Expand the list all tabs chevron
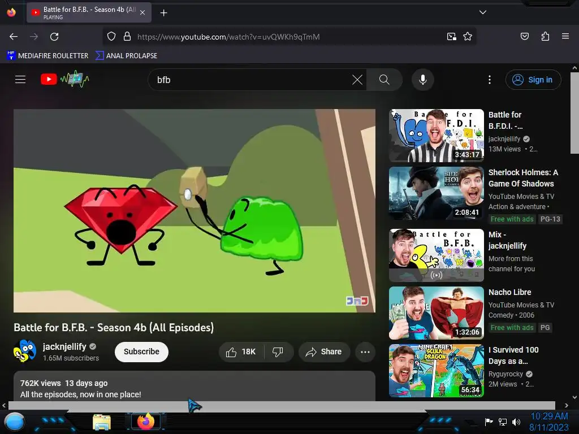Image resolution: width=579 pixels, height=434 pixels. coord(483,12)
